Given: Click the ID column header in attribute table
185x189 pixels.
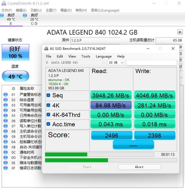Looking at the screenshot, I should click(13, 89).
